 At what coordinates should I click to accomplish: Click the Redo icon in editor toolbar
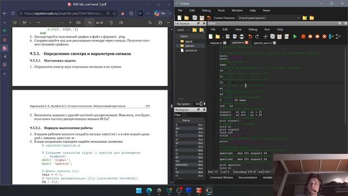pyautogui.click(x=257, y=36)
